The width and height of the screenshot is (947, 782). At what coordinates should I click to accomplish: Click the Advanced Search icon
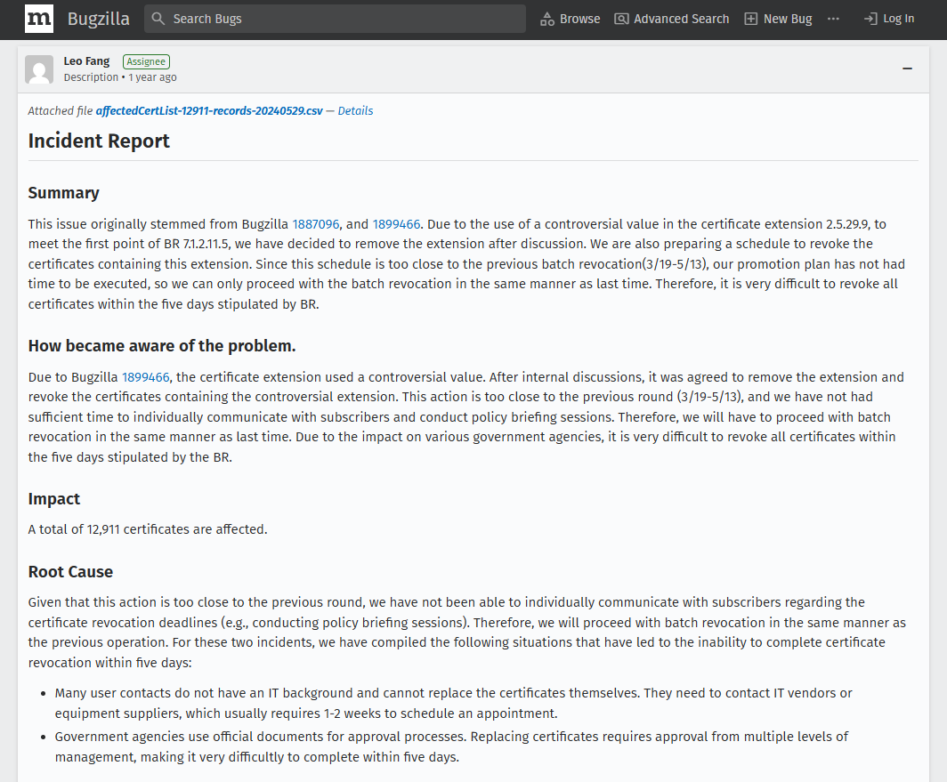tap(621, 19)
